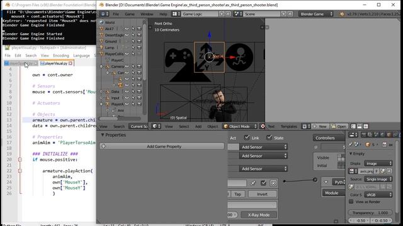Screen dimensions: 403x226
Task: Click the image browse icon left of axis.png
Action: pyautogui.click(x=353, y=171)
